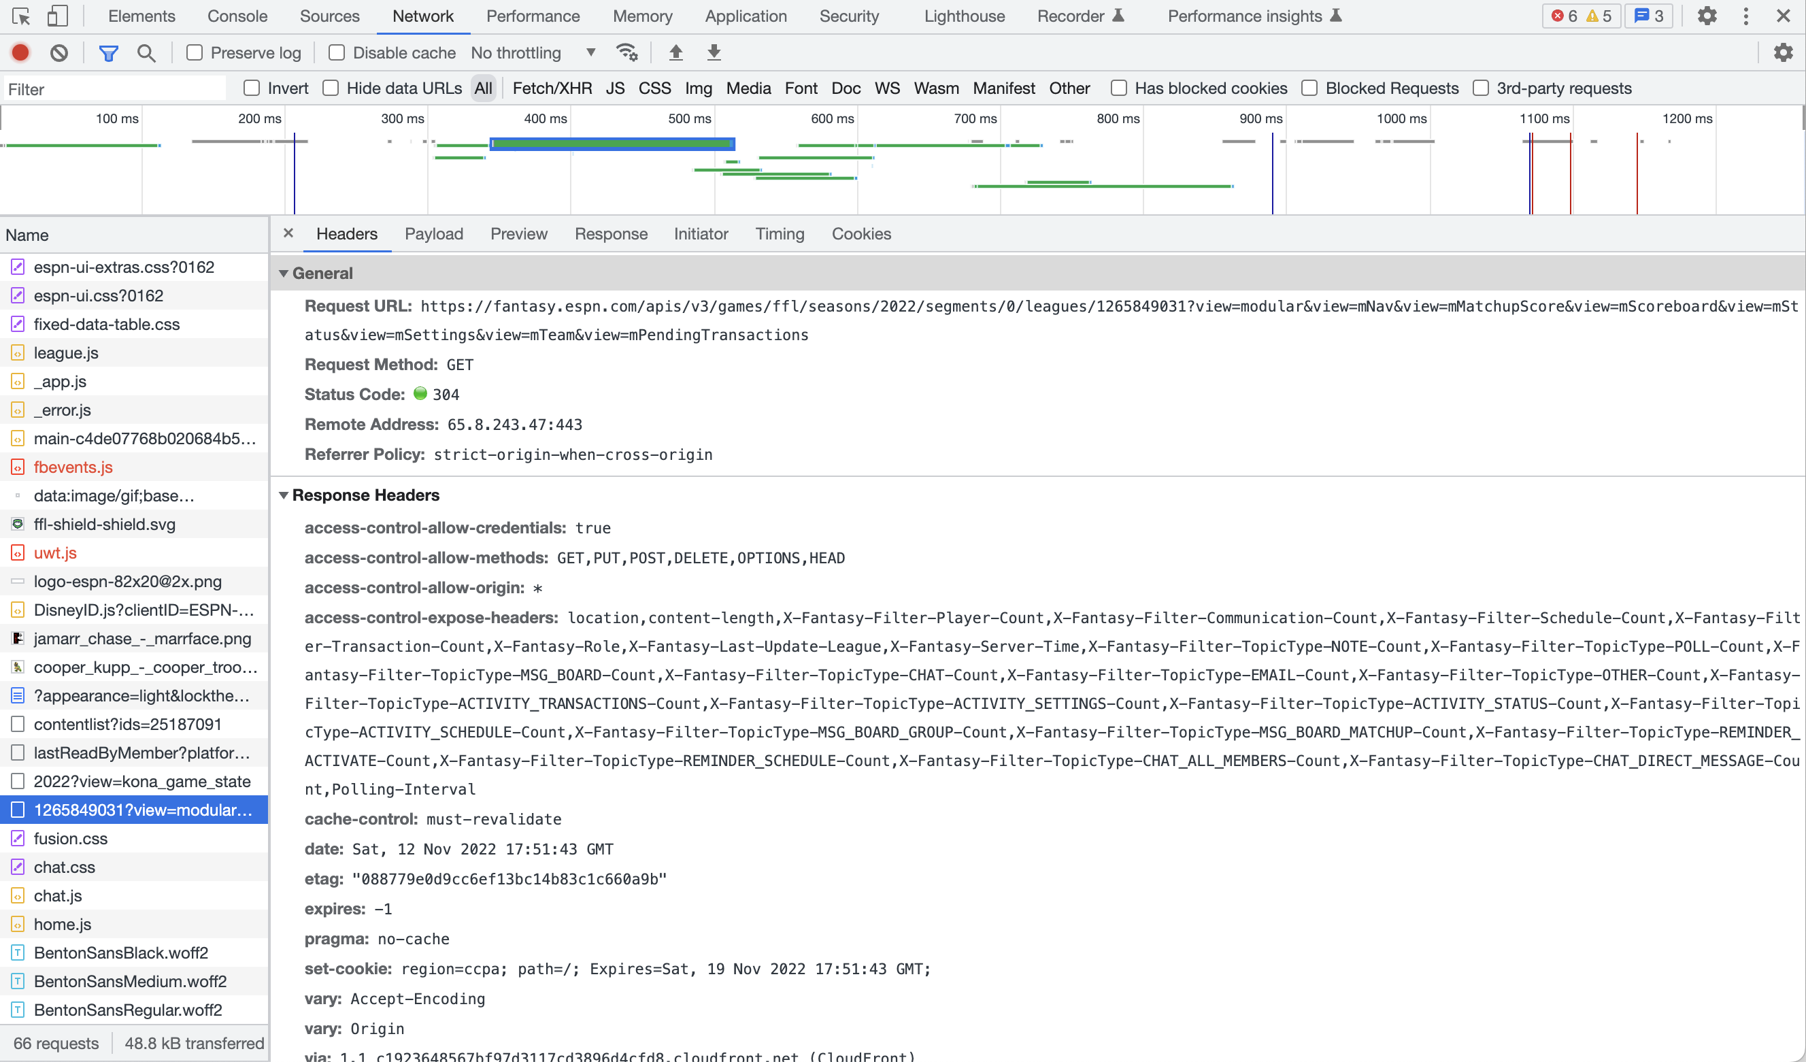Close the request details pane
This screenshot has width=1806, height=1062.
tap(288, 233)
